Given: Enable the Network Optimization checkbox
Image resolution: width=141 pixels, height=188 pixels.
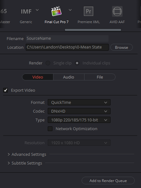Looking at the screenshot, I should tap(50, 129).
